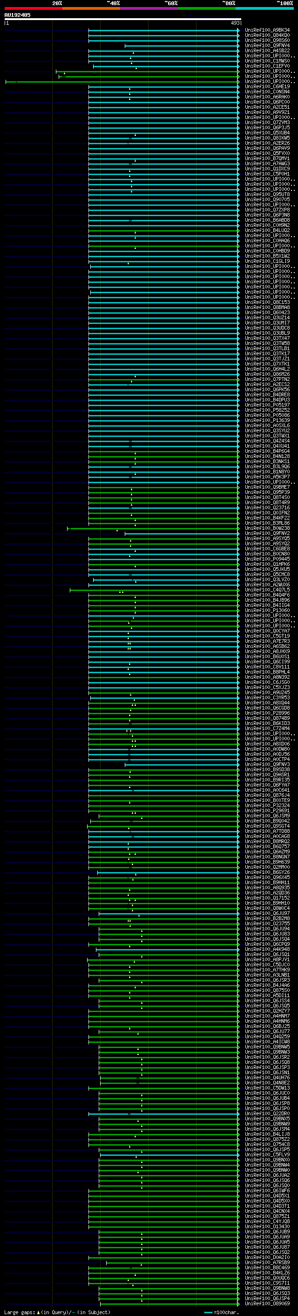This screenshot has height=1316, width=298.
Task: Click hit label UniRef100_A4ICW8
Action: (x=267, y=1042)
